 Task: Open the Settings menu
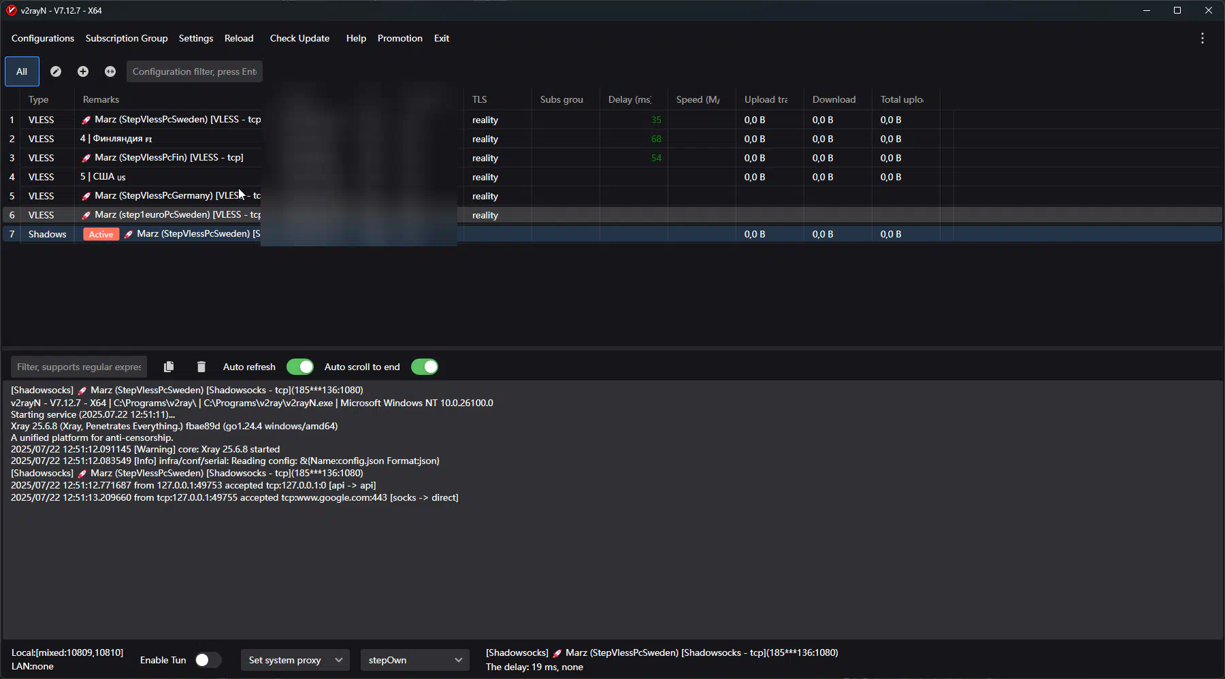[x=196, y=38]
